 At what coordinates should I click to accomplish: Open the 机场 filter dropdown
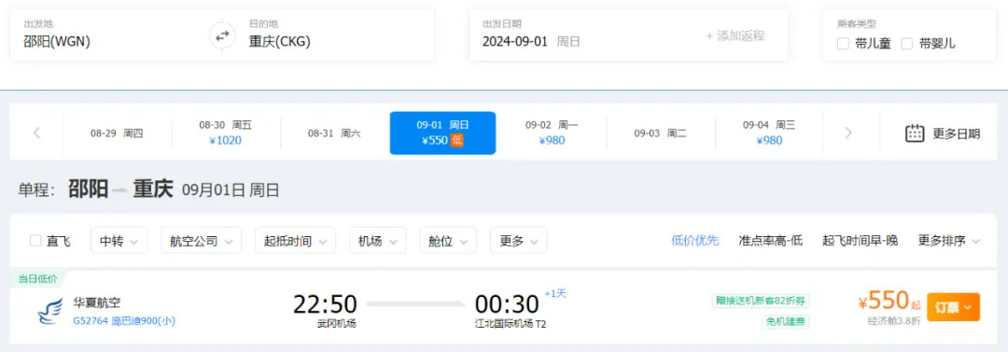click(377, 241)
